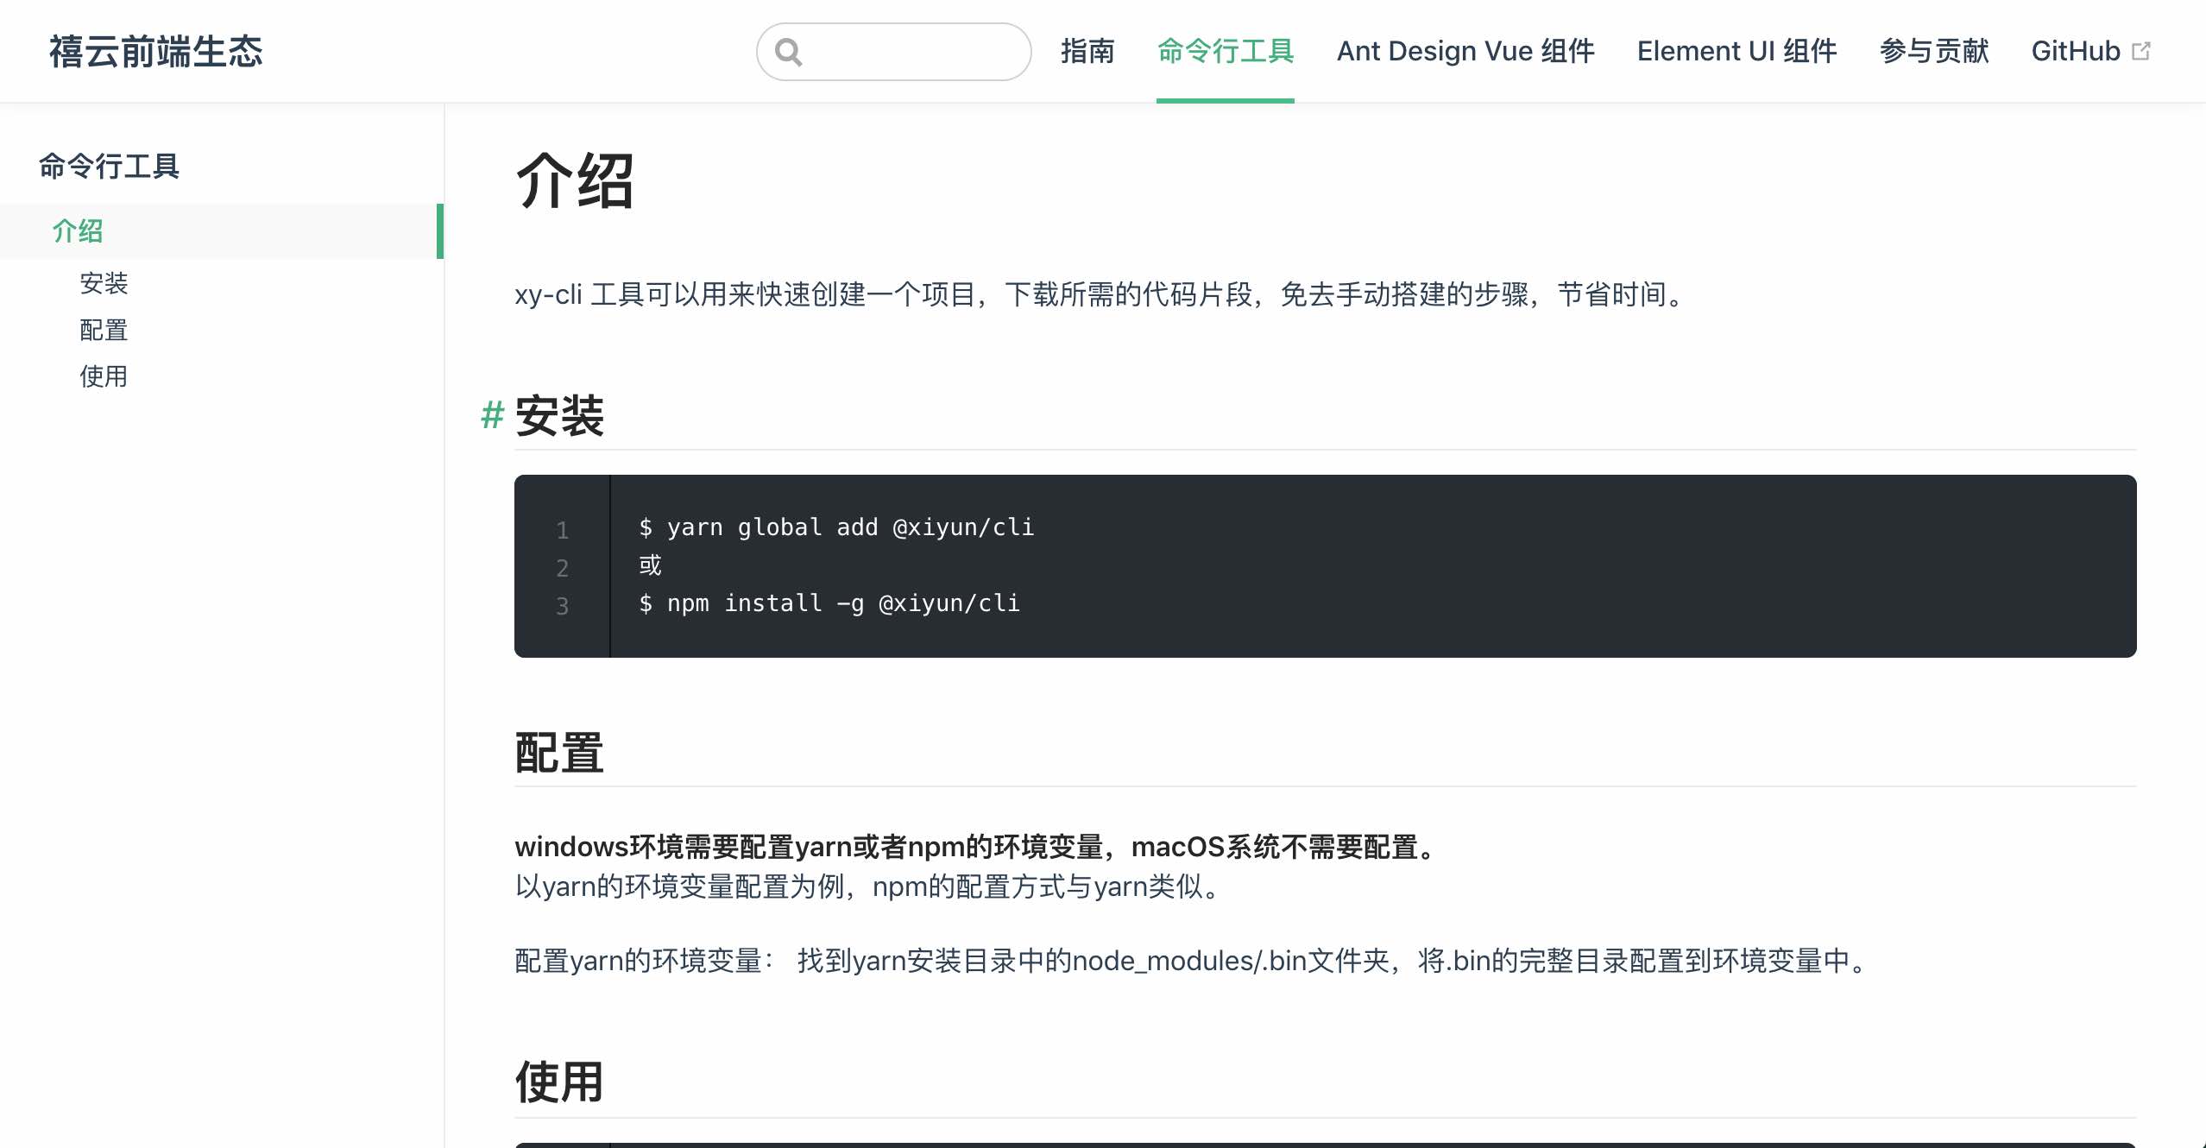This screenshot has height=1148, width=2206.
Task: Click the 配置 section heading
Action: 559,753
